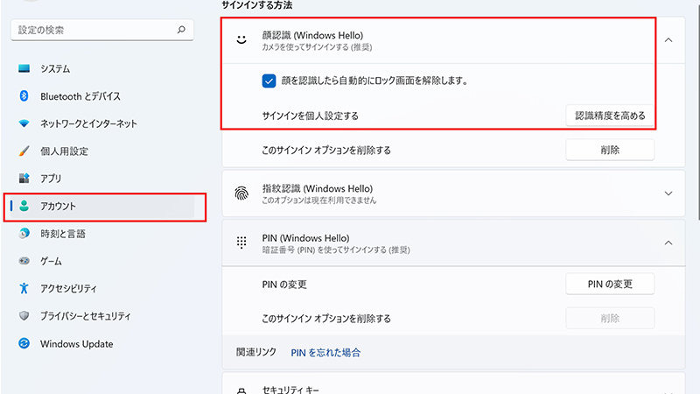Click the 設定の検索 search field
Image resolution: width=700 pixels, height=394 pixels.
tap(102, 30)
